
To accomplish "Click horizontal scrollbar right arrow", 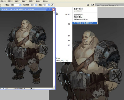I will point(52,89).
